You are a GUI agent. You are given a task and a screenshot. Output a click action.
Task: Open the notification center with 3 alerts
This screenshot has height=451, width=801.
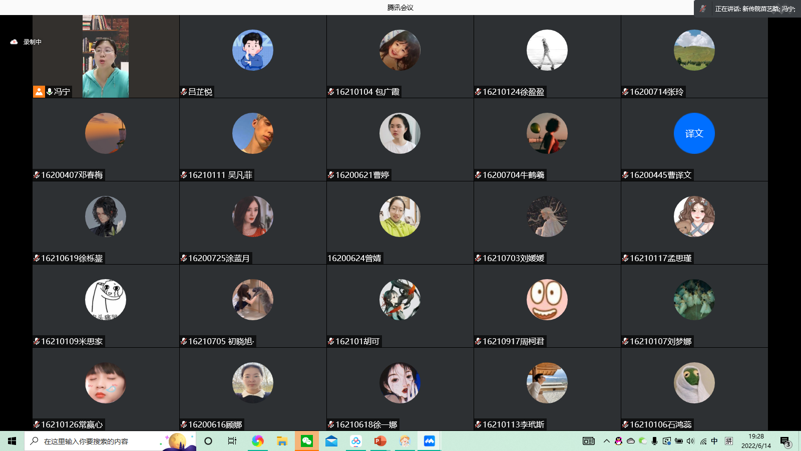pyautogui.click(x=785, y=441)
